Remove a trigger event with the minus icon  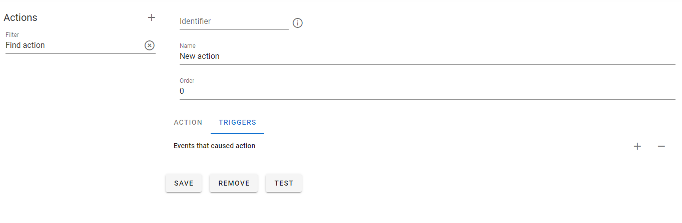tap(661, 146)
